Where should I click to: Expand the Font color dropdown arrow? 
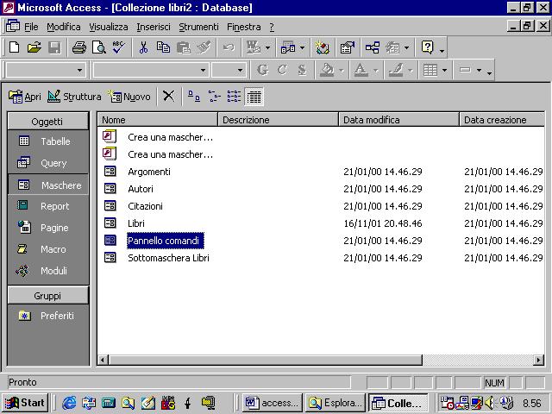[x=376, y=71]
